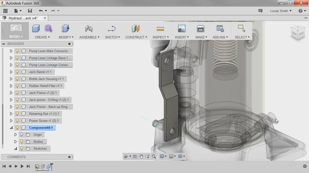Click the Select window-selection icon
The image size is (309, 173).
point(241,28)
